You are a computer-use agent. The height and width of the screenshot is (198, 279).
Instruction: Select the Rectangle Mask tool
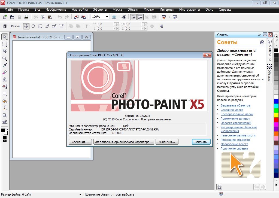5,44
